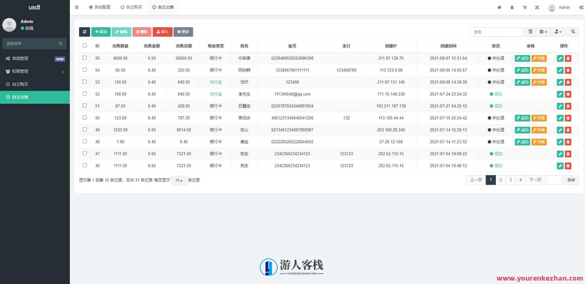The height and width of the screenshot is (284, 585).
Task: Reject row ID 54 with 失败 button
Action: [539, 70]
